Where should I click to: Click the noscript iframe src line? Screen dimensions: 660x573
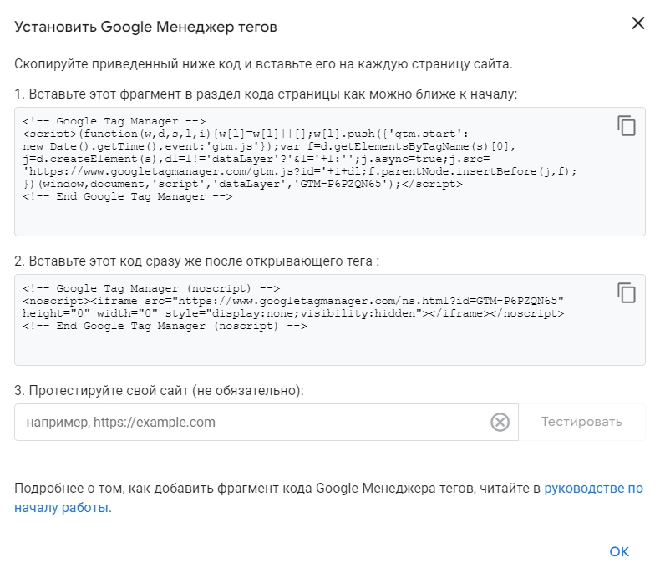(x=293, y=301)
